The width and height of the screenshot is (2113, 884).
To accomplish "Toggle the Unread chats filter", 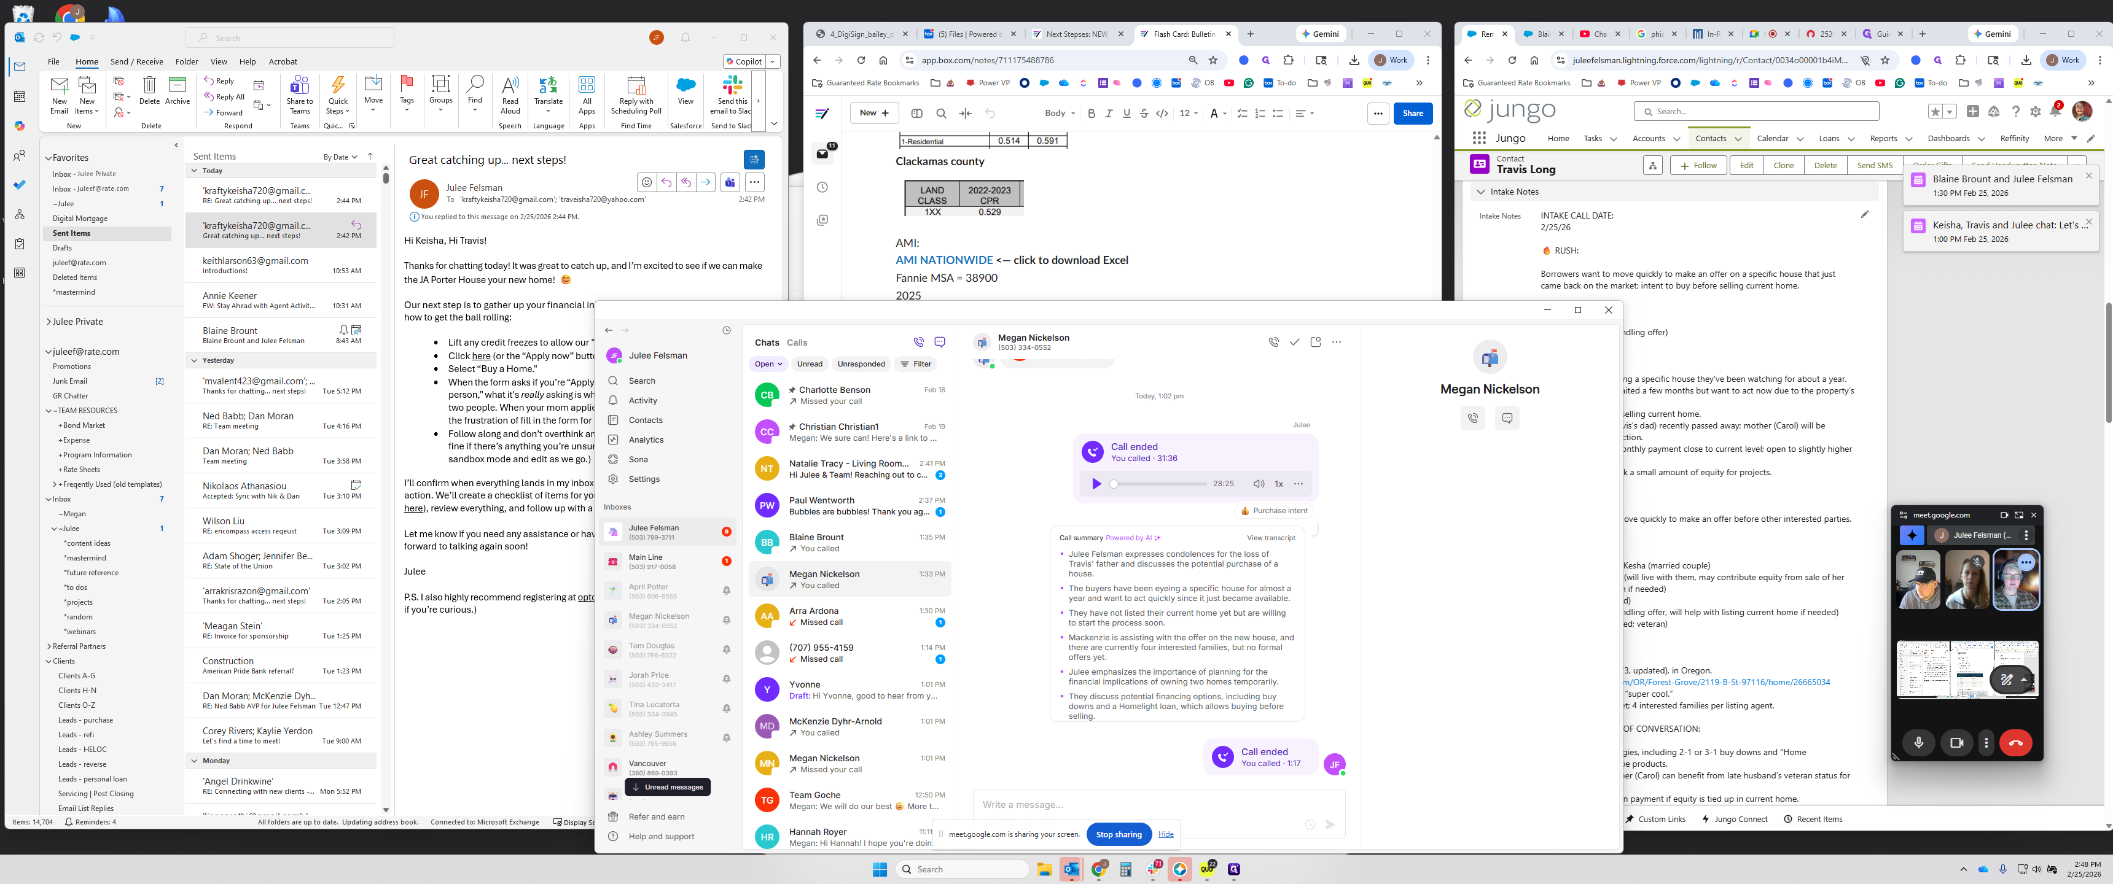I will [809, 364].
